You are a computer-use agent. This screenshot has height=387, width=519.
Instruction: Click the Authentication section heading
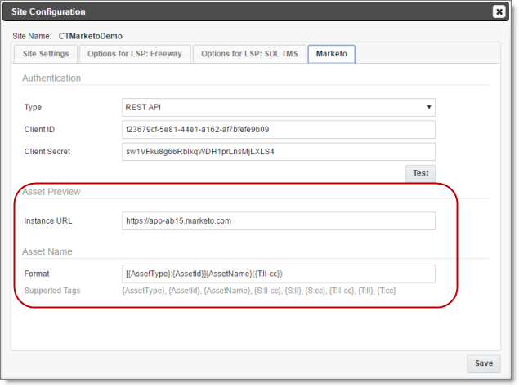point(51,78)
